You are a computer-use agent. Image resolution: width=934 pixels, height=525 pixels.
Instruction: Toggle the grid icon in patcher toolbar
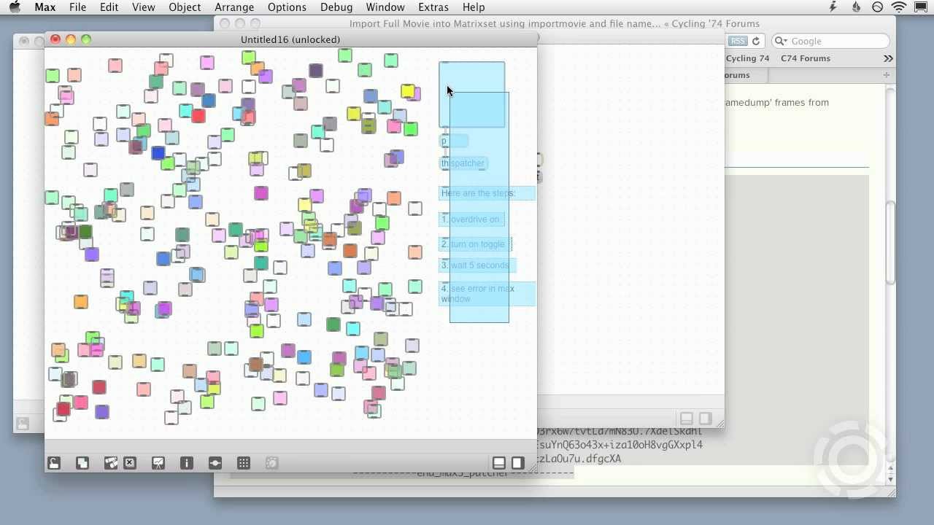point(244,463)
